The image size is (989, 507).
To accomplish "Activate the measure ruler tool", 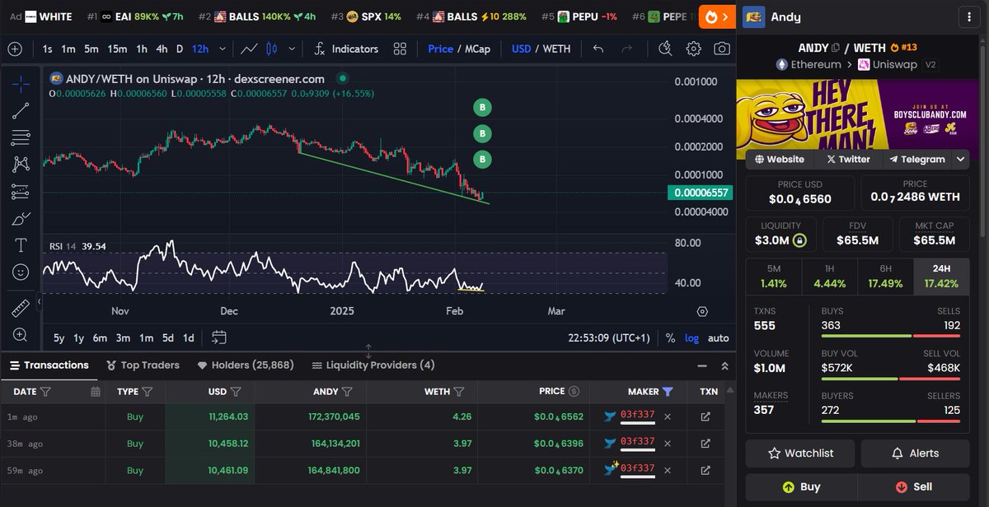I will [x=20, y=307].
